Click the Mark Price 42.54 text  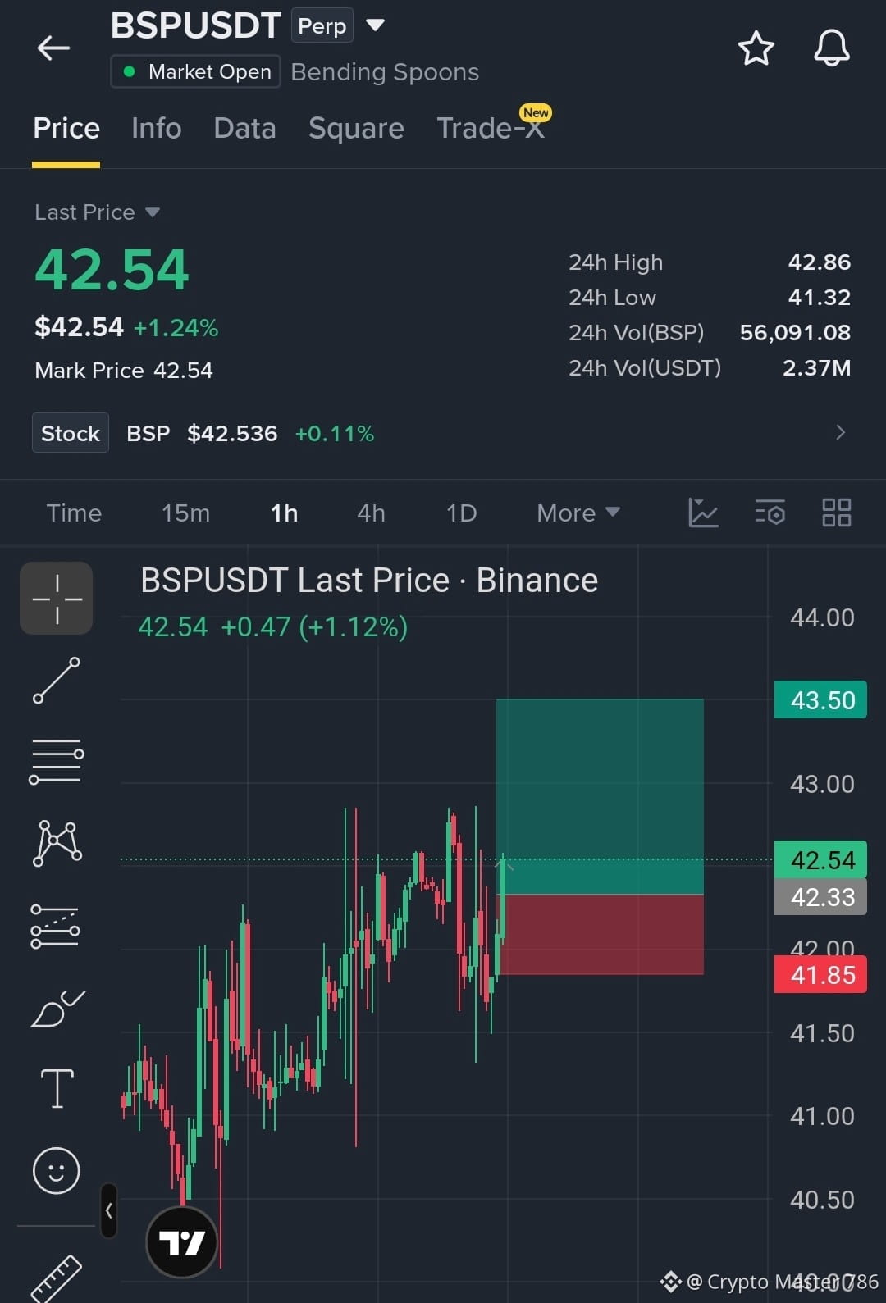(124, 371)
